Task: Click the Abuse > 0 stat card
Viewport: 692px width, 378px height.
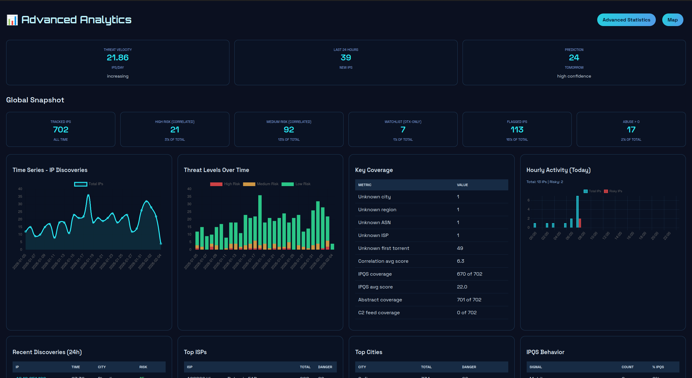Action: [631, 129]
